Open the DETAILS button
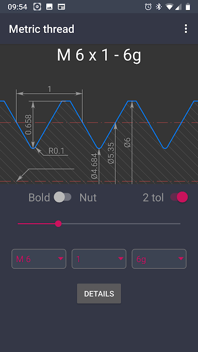Viewport: 198px width, 352px height. 99,293
